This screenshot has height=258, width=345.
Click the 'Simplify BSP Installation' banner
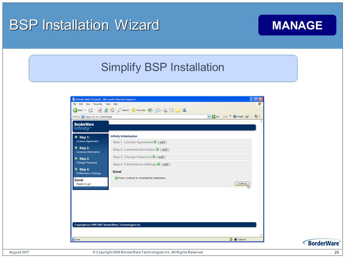click(163, 68)
